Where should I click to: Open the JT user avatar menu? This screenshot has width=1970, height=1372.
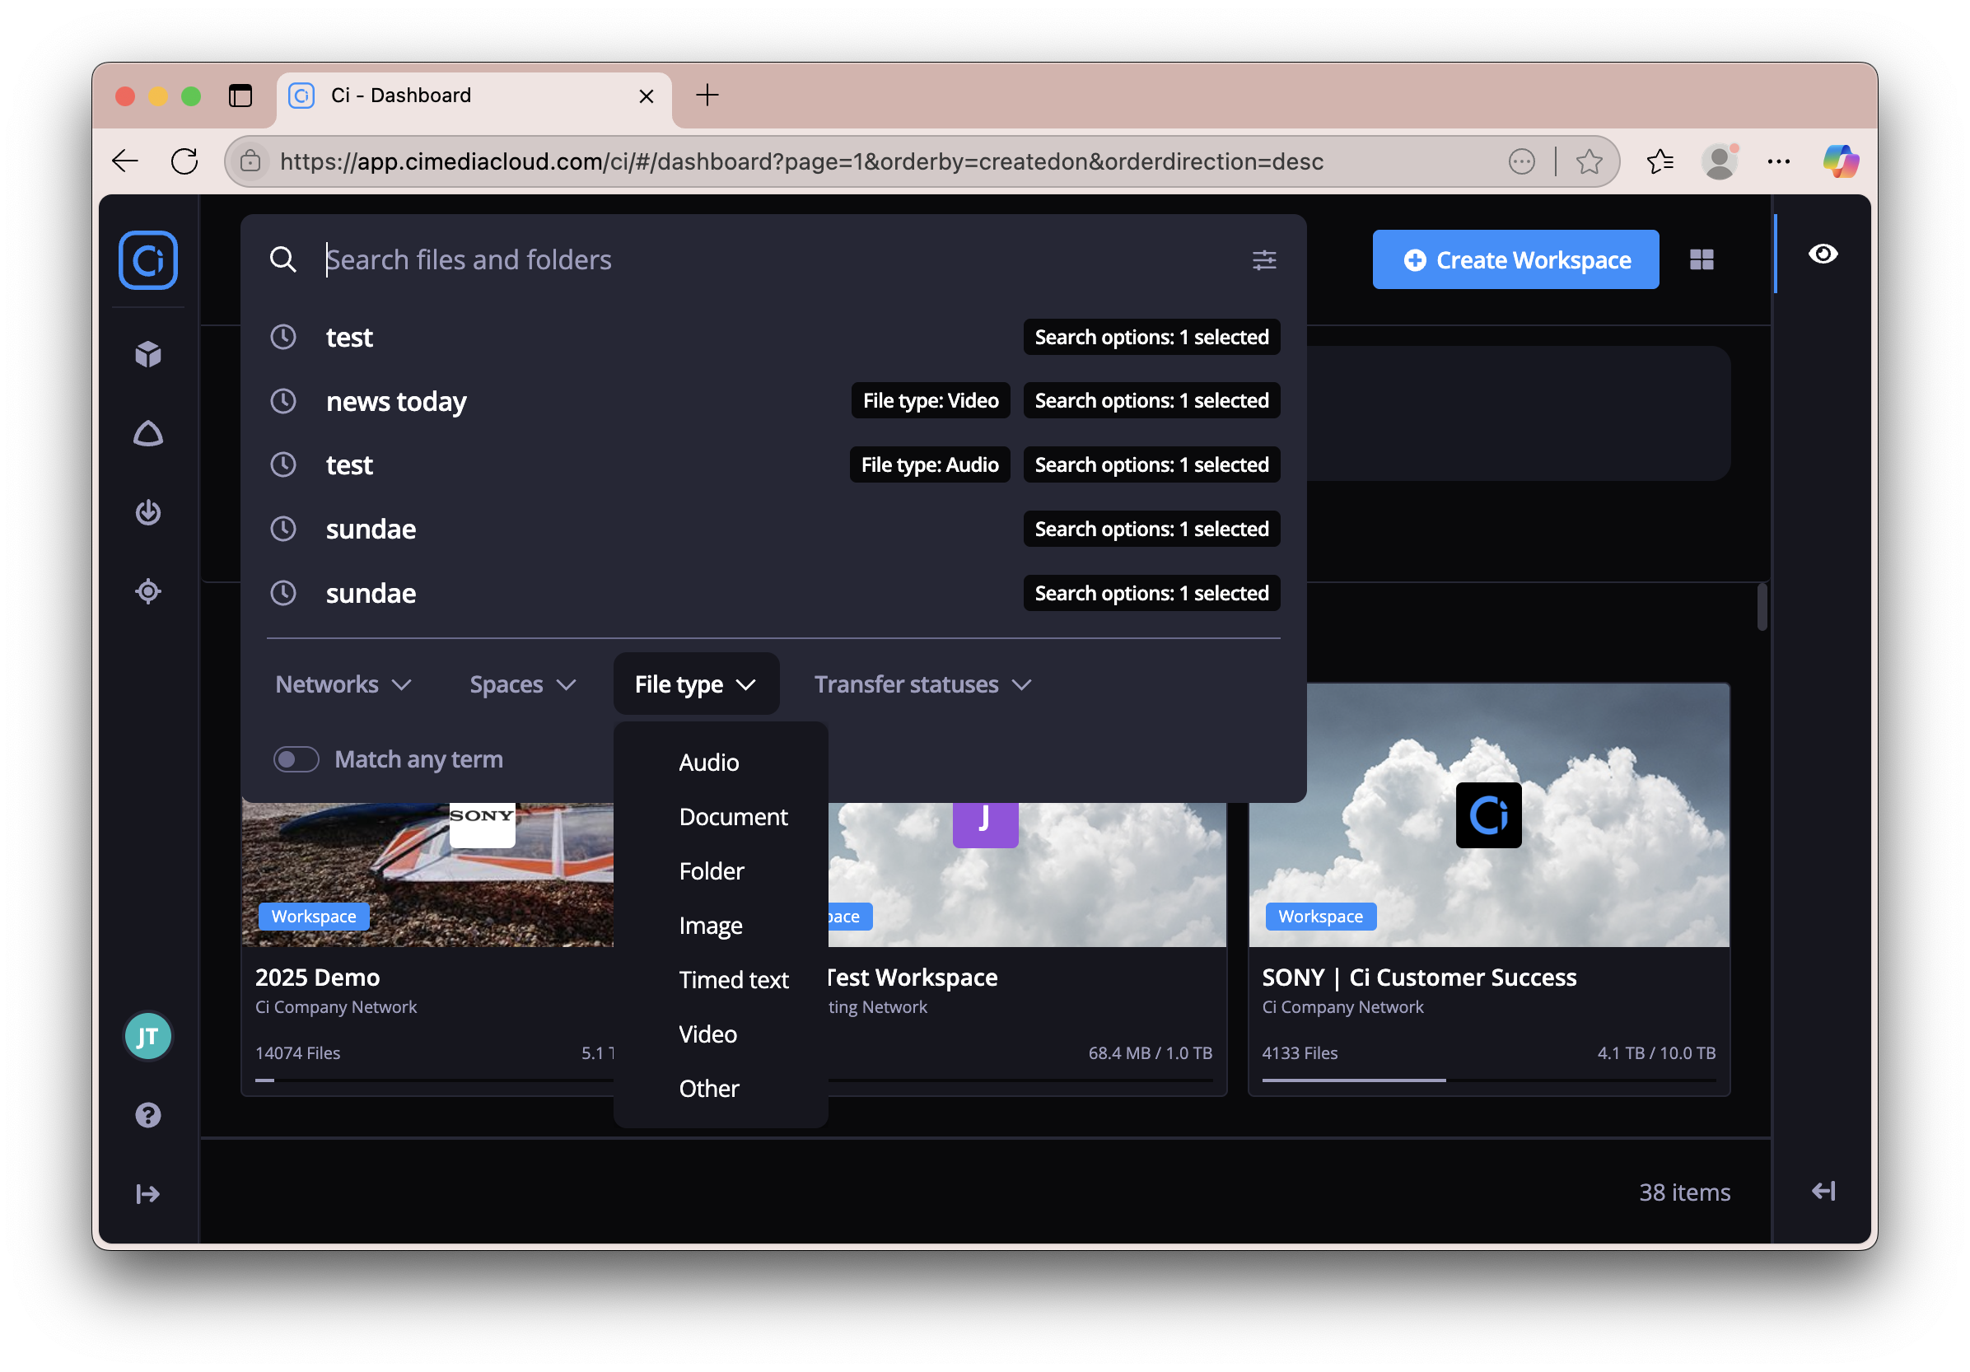coord(147,1037)
